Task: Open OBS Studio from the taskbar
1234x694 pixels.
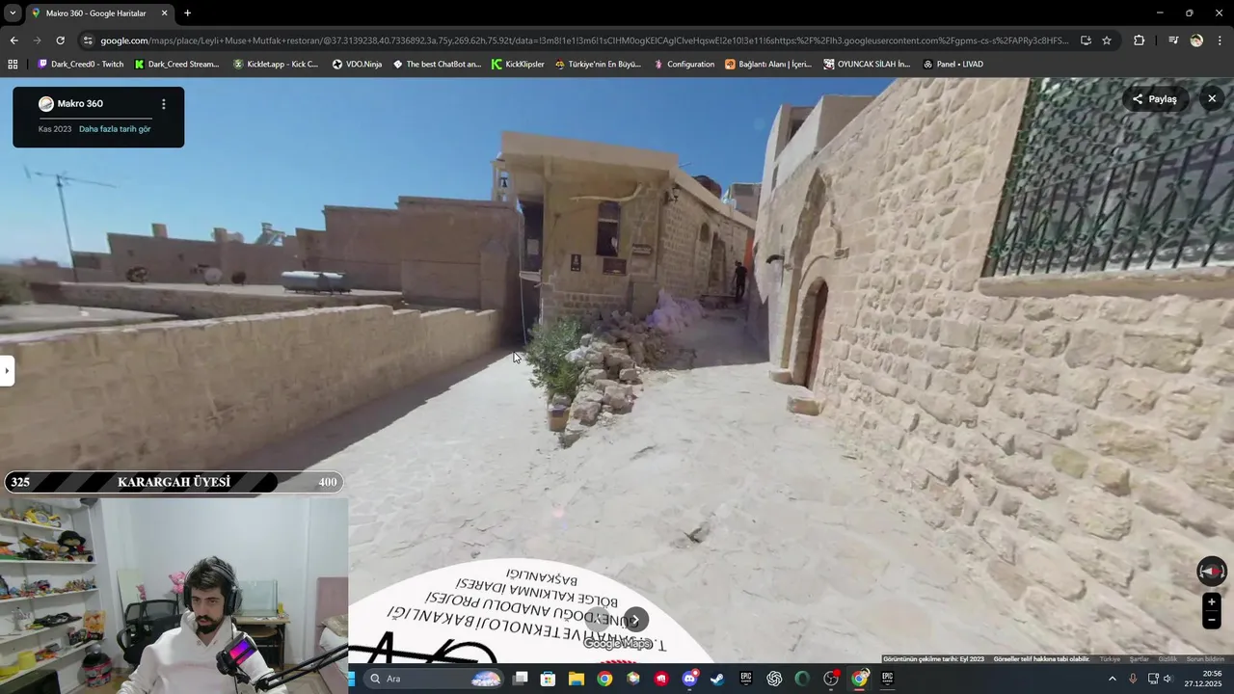Action: [x=831, y=679]
